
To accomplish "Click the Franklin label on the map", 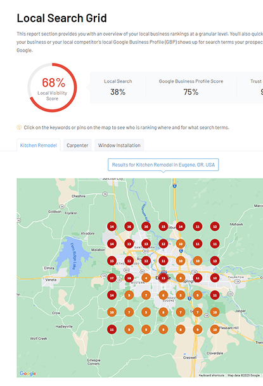I will click(71, 213).
